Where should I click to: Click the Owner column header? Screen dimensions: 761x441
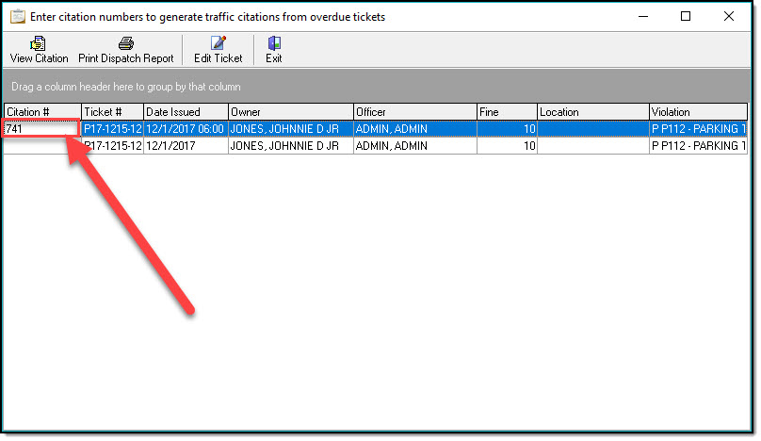tap(290, 112)
